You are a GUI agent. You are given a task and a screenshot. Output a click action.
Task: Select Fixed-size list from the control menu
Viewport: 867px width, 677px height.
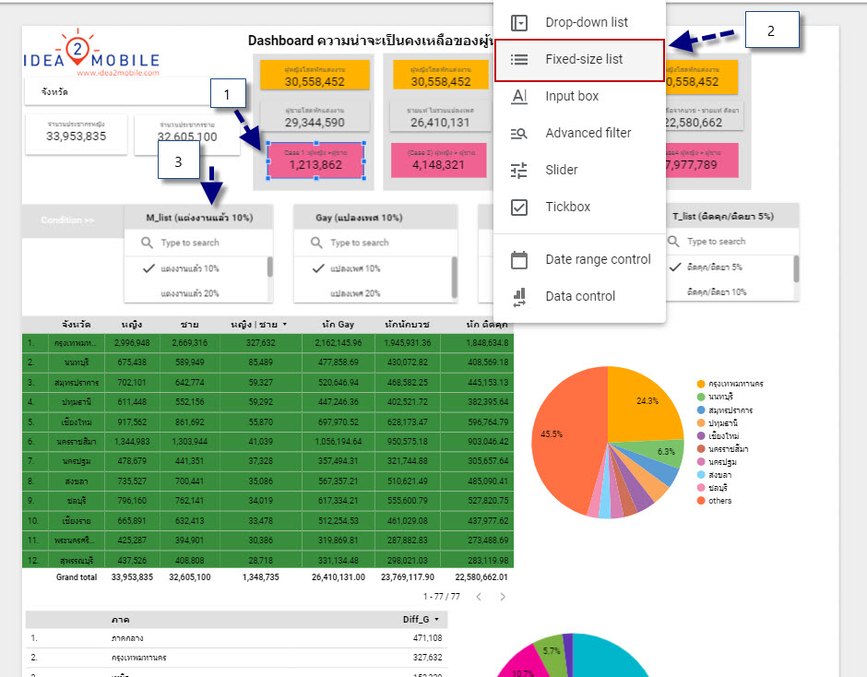[x=579, y=60]
